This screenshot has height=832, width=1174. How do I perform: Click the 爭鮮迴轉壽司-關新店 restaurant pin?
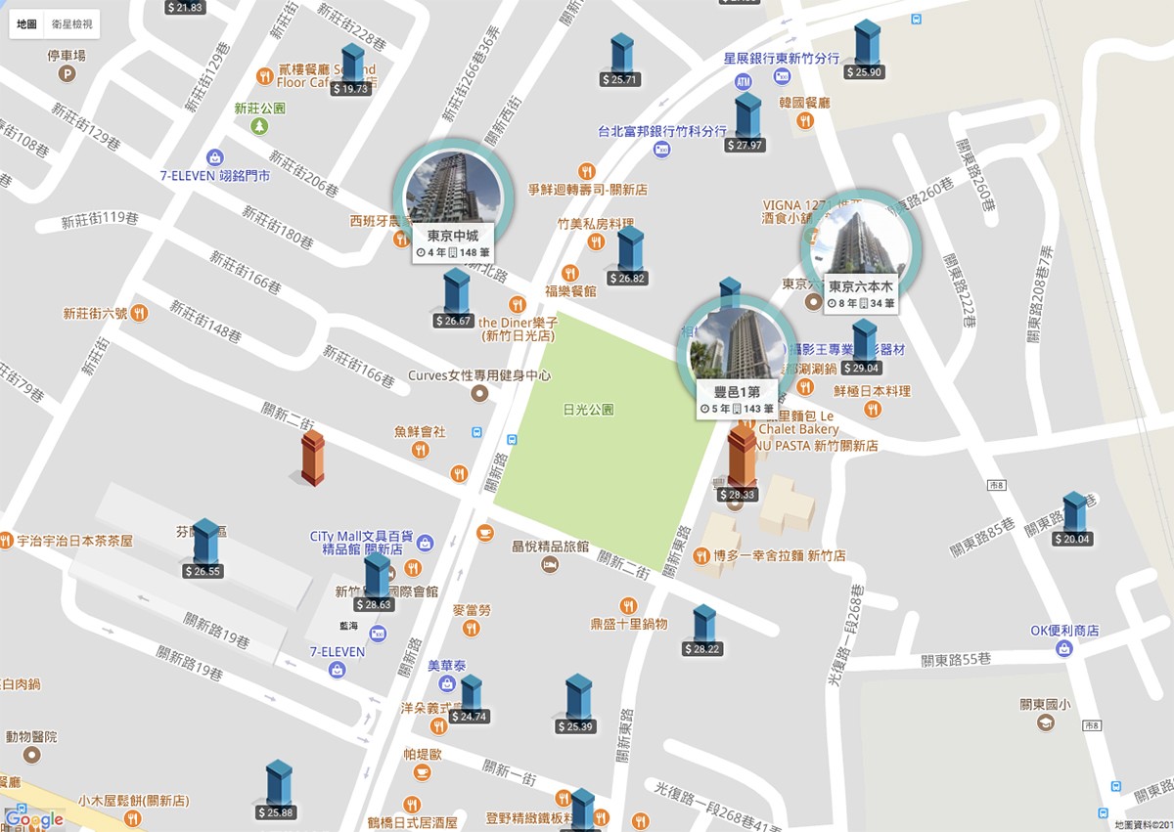tap(587, 171)
